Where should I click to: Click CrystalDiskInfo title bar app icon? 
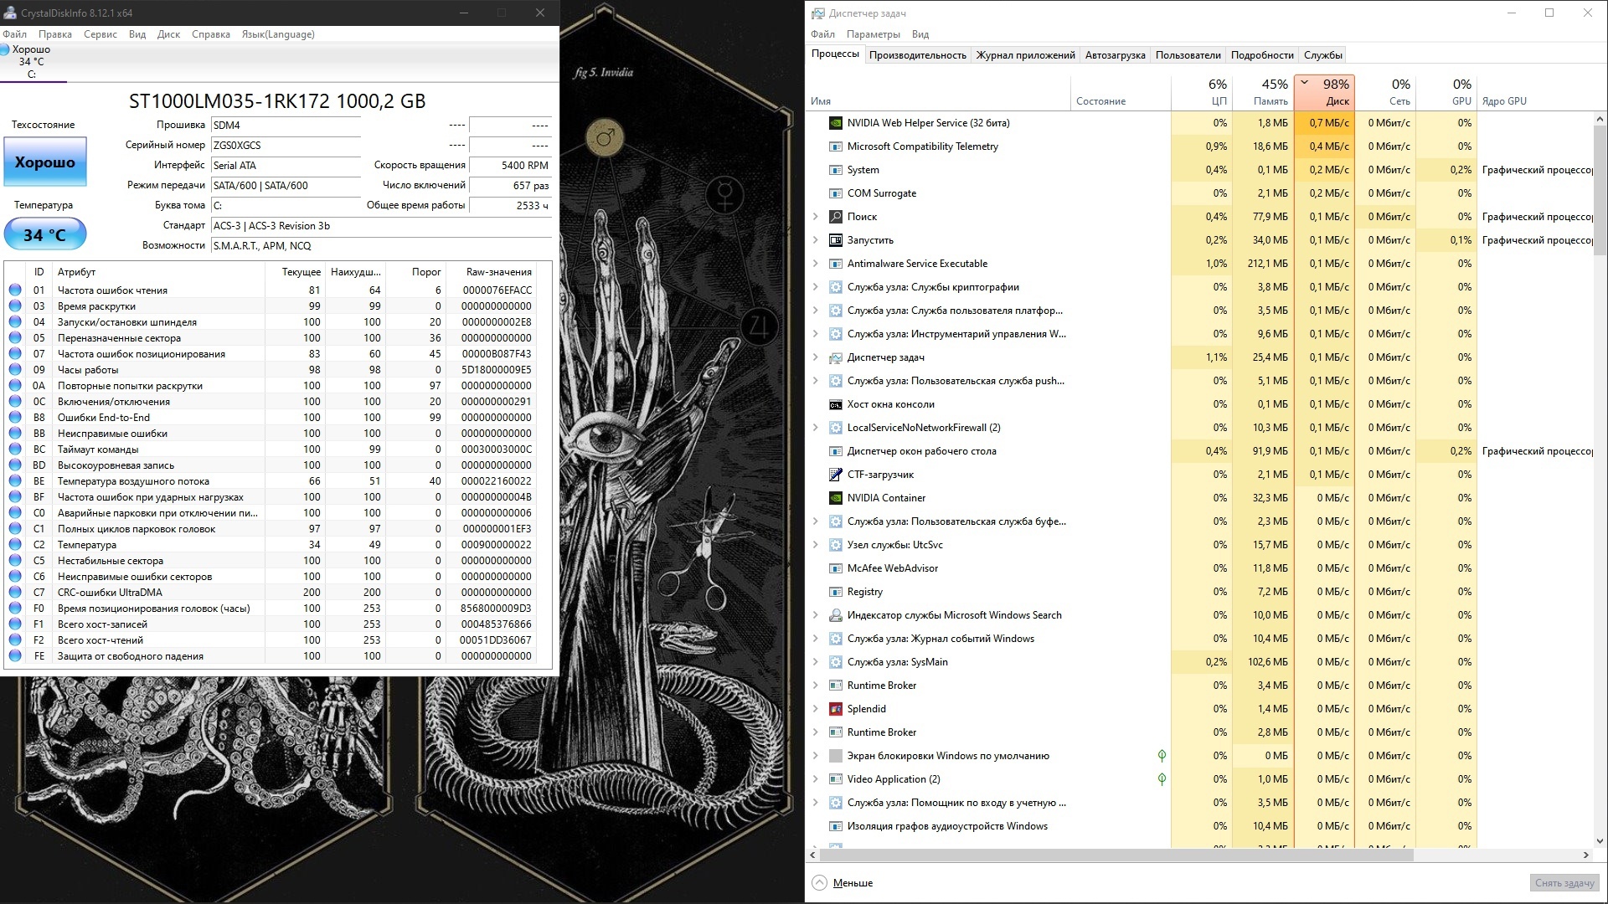(10, 13)
